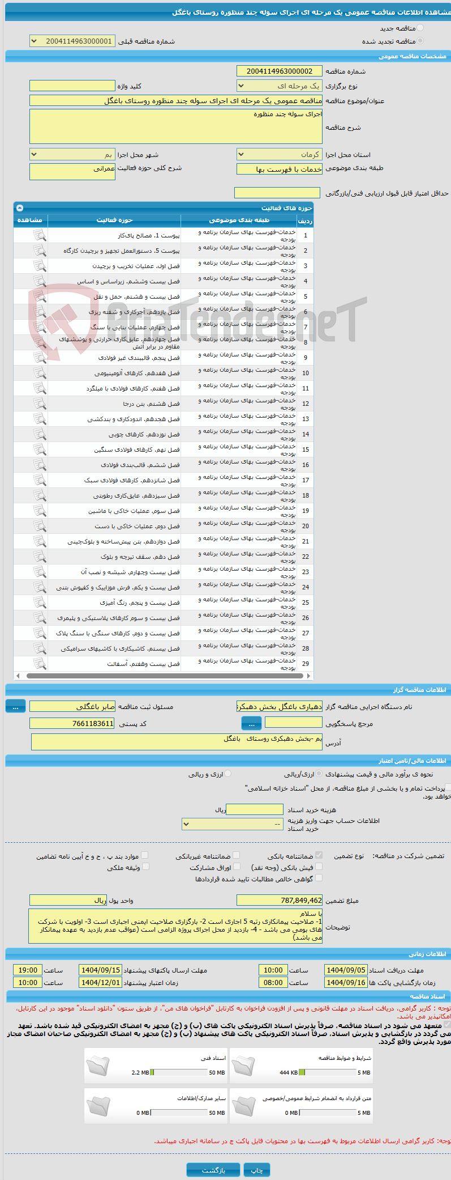Open view icon for activity row 21
The image size is (451, 1180).
coord(40,541)
